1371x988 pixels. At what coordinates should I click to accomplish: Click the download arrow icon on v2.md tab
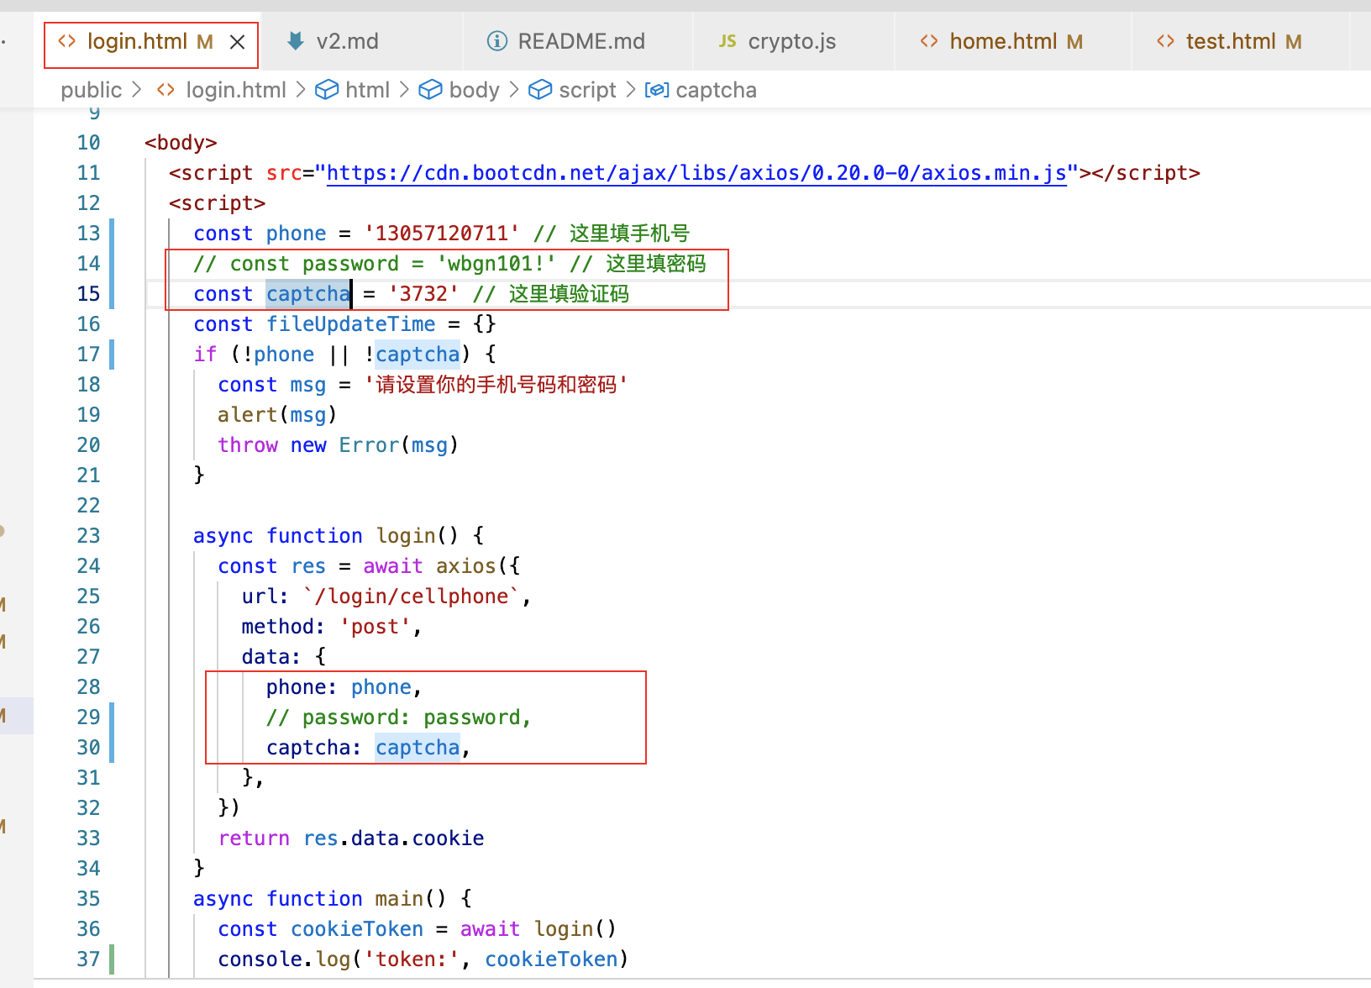(x=295, y=40)
